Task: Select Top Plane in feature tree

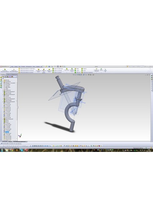Action: pos(6,86)
